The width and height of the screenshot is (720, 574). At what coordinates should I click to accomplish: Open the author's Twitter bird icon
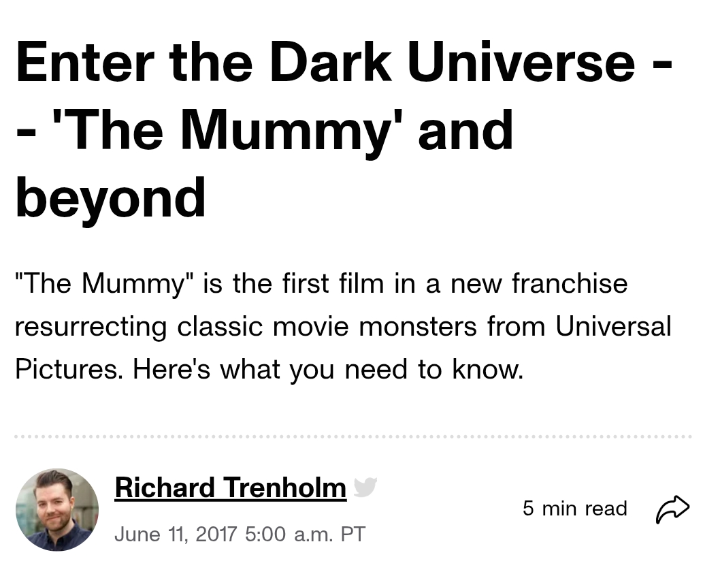[x=365, y=487]
